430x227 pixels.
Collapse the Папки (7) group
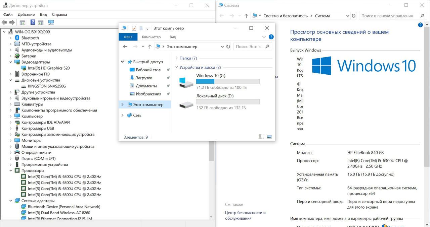(x=177, y=58)
